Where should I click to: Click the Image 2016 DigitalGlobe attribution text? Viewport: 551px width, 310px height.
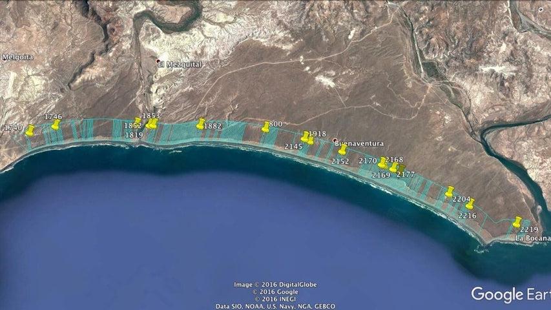point(275,285)
